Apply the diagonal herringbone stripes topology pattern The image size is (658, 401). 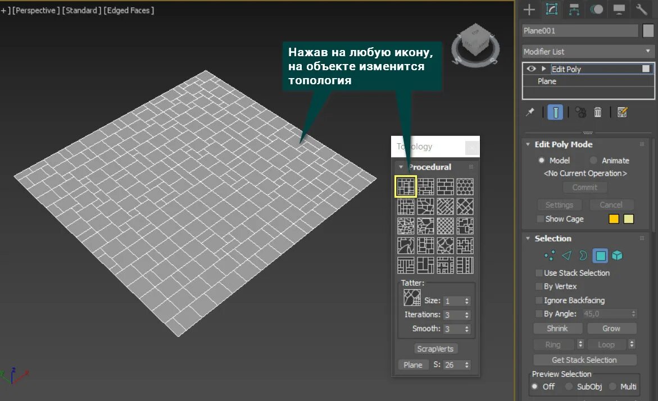[x=445, y=206]
